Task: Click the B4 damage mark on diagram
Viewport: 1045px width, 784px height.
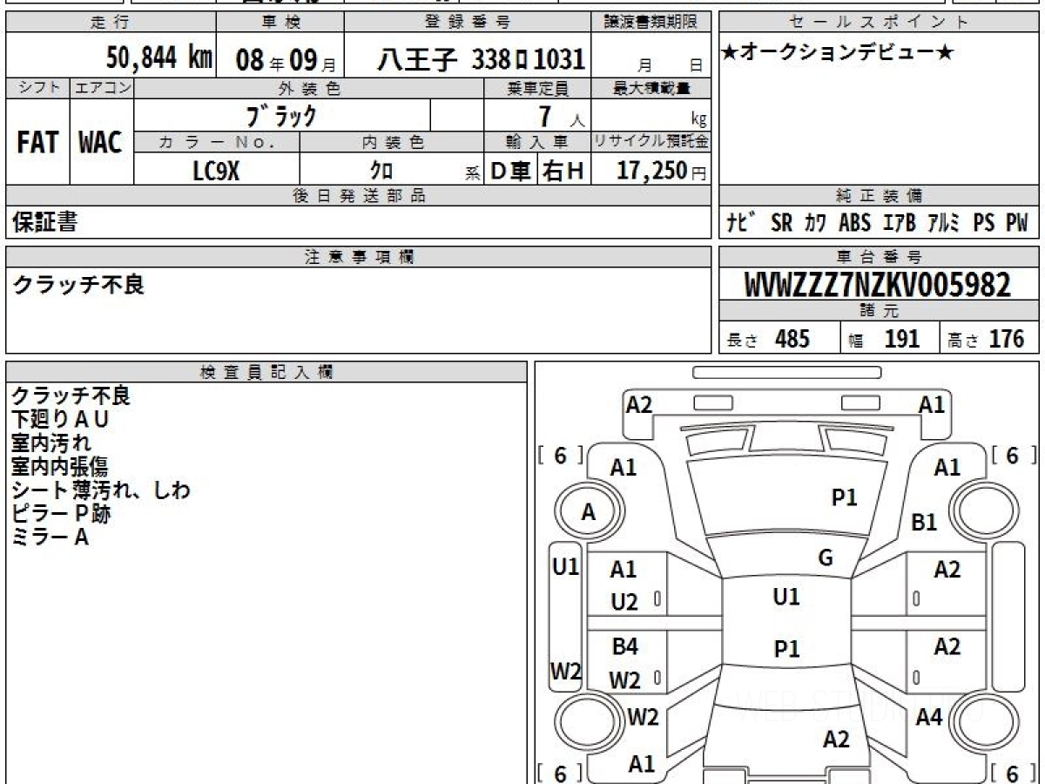Action: tap(624, 647)
